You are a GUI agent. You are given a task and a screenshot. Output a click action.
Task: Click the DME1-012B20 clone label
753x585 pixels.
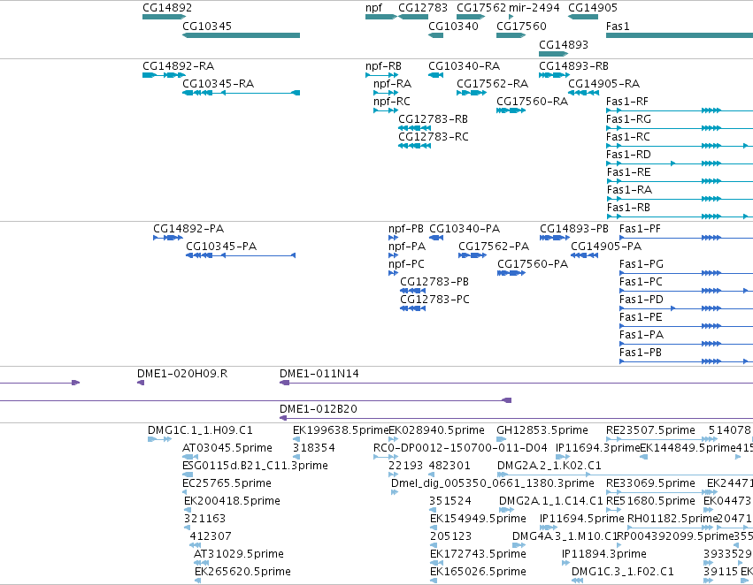[x=319, y=409]
